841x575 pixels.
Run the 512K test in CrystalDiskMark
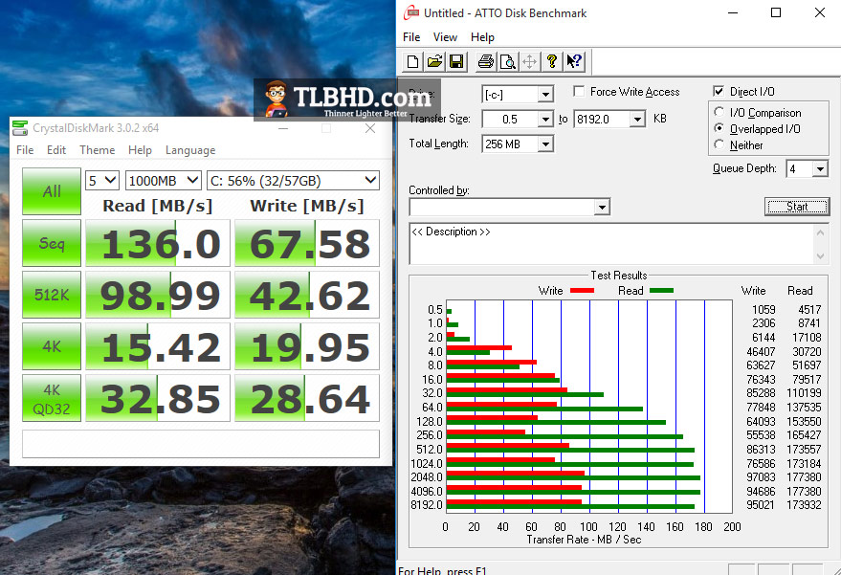[52, 295]
